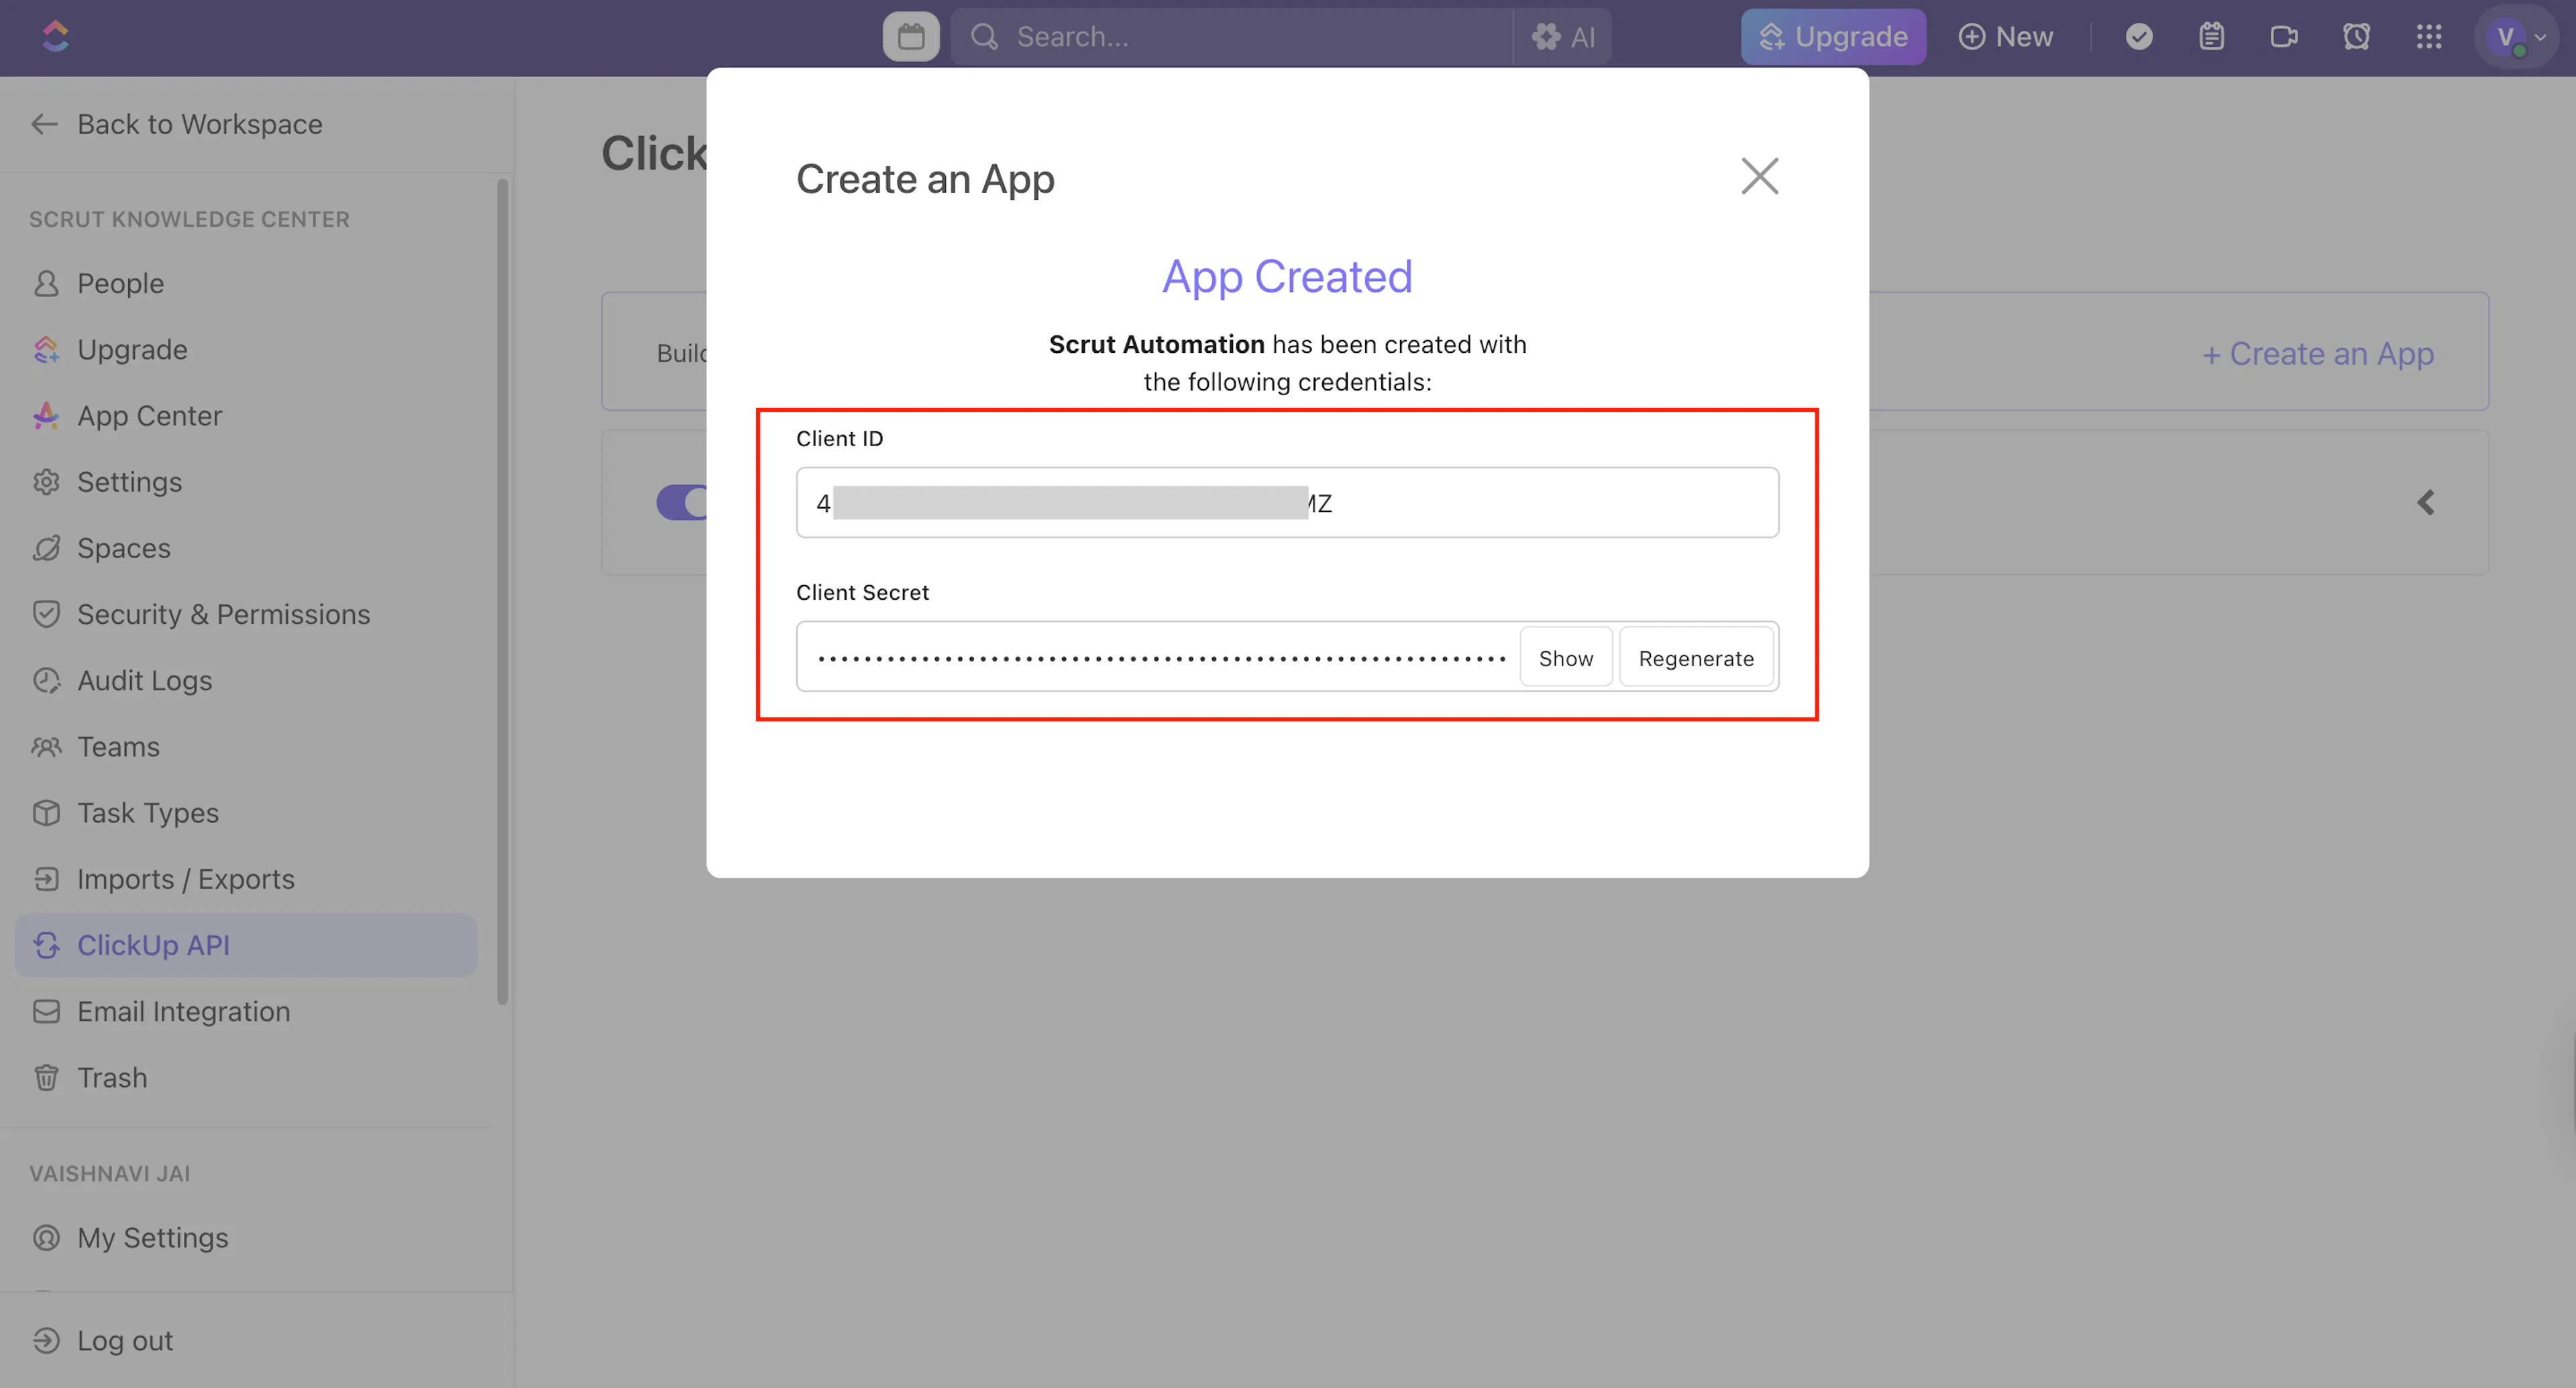Open the alarm clock reminders icon

(2356, 37)
